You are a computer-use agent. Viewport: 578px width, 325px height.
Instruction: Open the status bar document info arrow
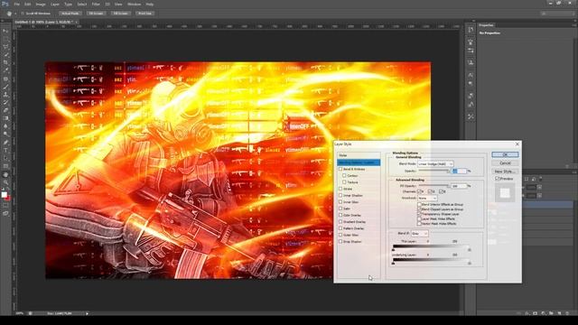87,313
